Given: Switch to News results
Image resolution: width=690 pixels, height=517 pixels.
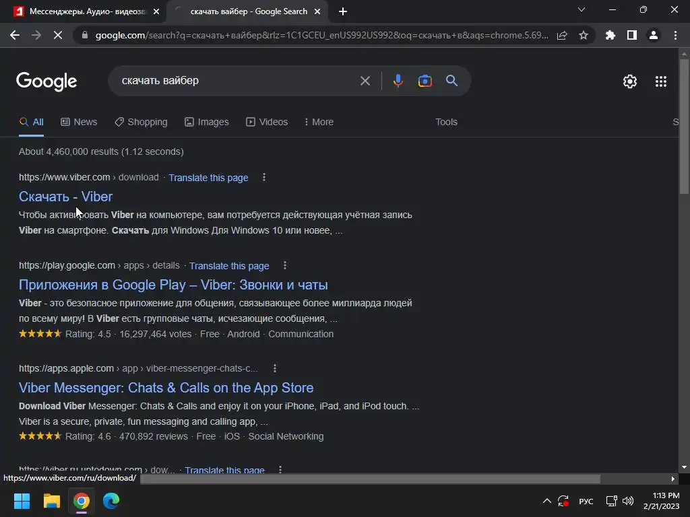Looking at the screenshot, I should click(x=79, y=123).
